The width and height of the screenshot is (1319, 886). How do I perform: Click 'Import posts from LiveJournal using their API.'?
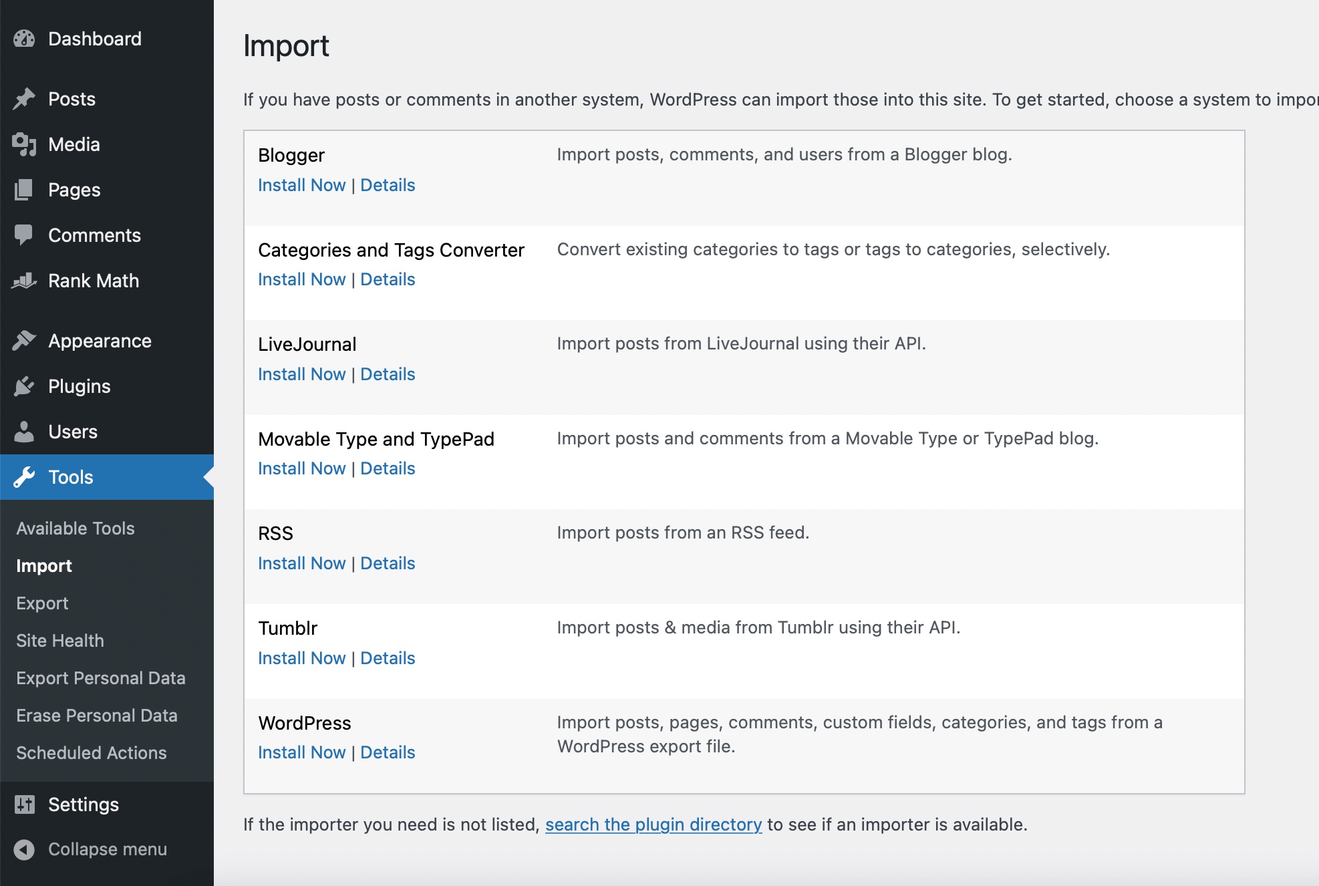pyautogui.click(x=741, y=343)
